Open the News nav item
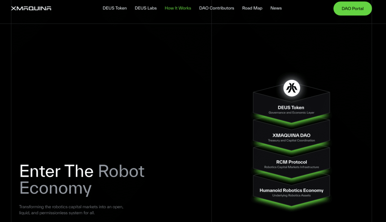The image size is (386, 222). 276,8
